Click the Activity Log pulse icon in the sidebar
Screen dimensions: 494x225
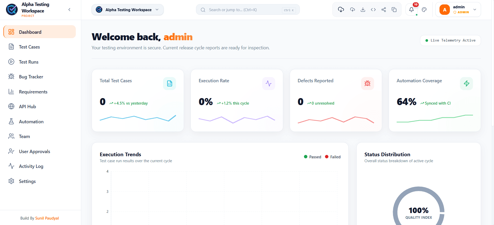coord(11,166)
